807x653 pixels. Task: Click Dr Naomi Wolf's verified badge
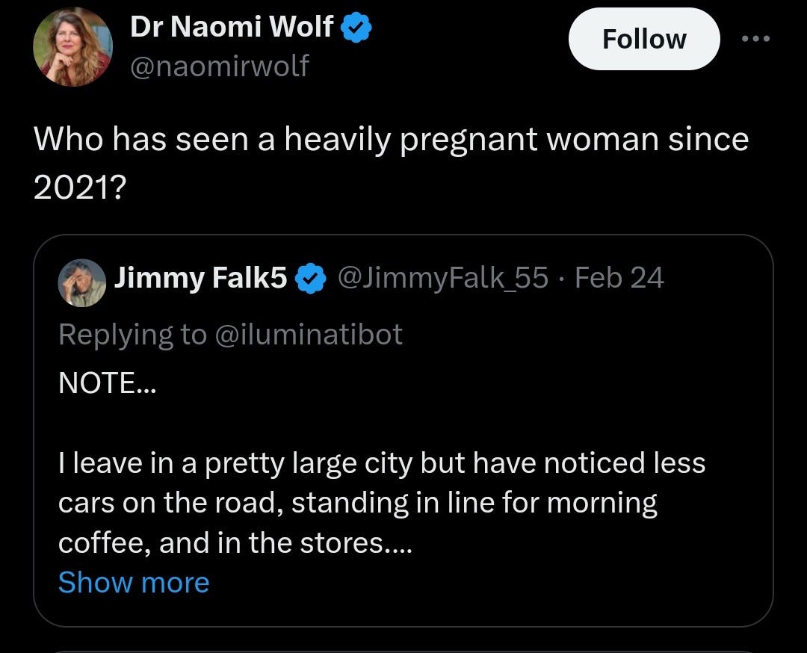[356, 28]
